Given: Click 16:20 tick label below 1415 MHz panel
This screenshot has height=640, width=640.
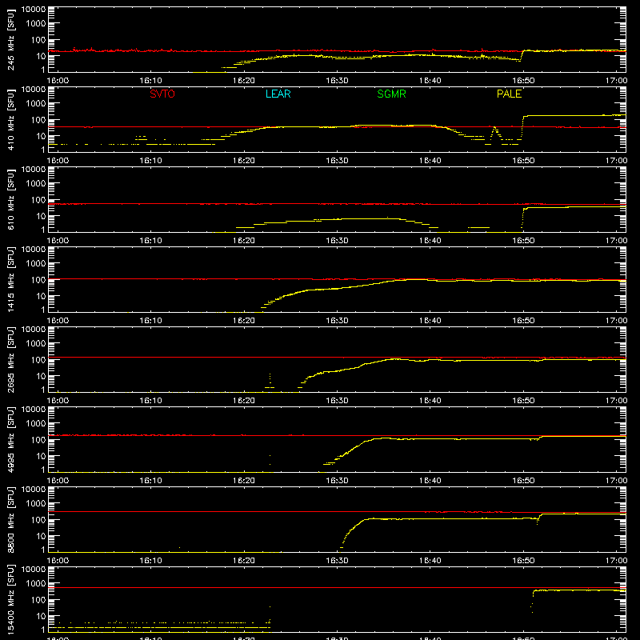Looking at the screenshot, I should pyautogui.click(x=244, y=321).
